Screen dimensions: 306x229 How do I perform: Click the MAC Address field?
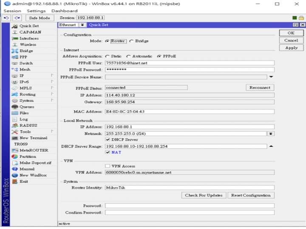pos(190,112)
